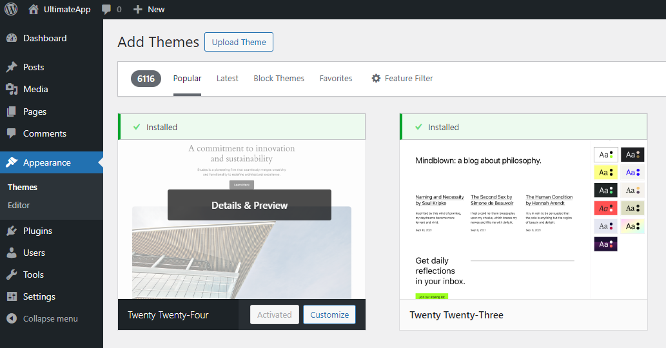Click Details & Preview overlay button
Viewport: 666px width, 348px height.
250,205
